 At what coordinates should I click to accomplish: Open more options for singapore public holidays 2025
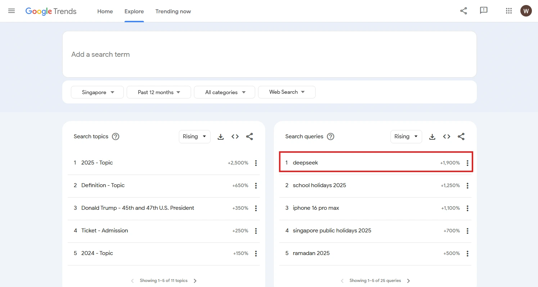(467, 231)
